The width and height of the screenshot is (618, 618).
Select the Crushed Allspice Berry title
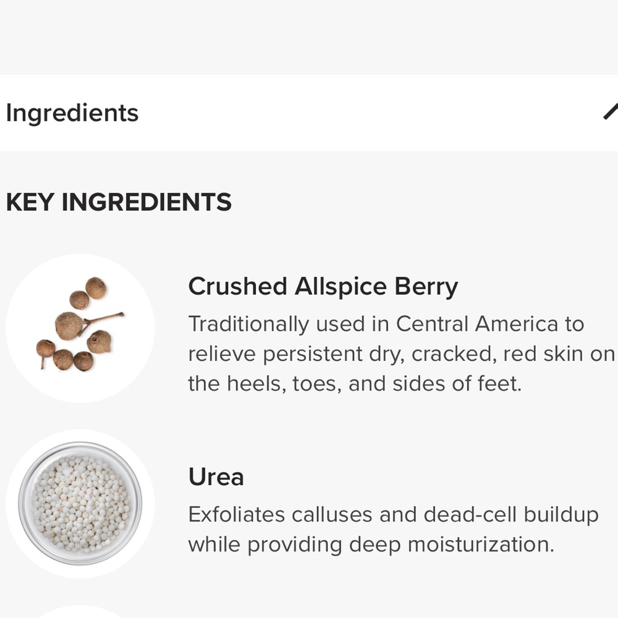323,287
